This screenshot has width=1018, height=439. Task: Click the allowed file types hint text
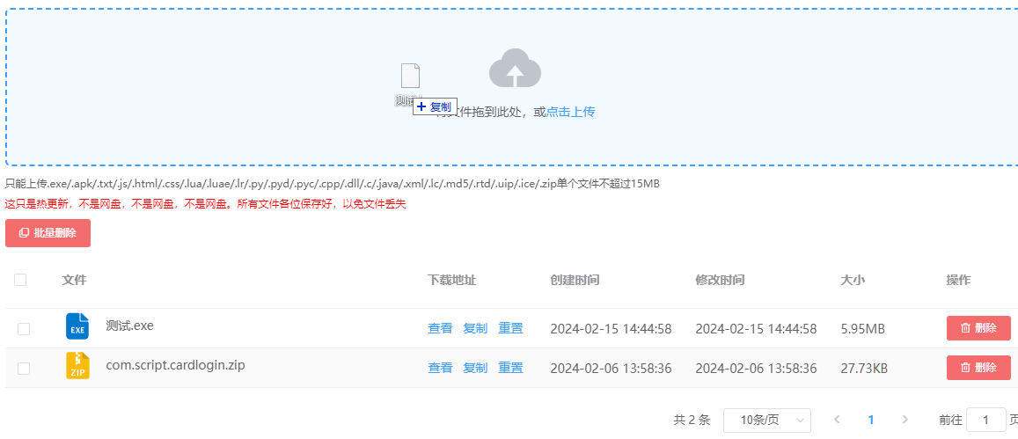(x=333, y=184)
